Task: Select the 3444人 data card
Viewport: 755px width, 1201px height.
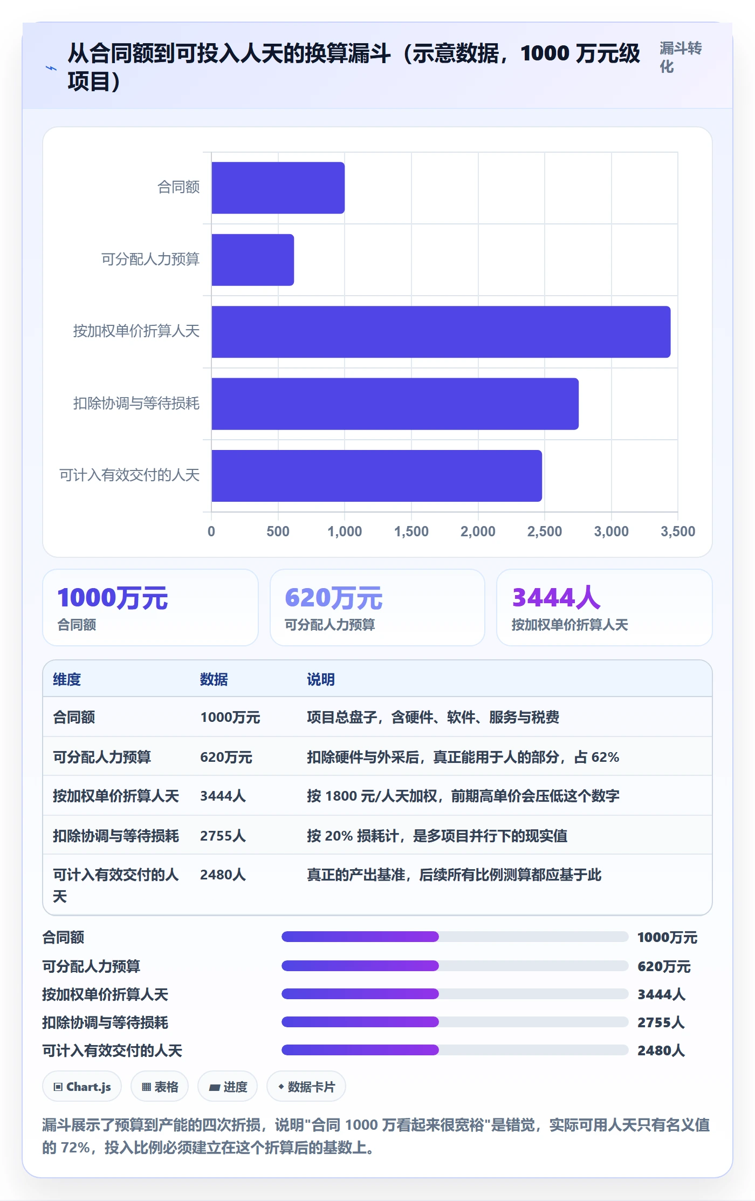Action: (605, 608)
